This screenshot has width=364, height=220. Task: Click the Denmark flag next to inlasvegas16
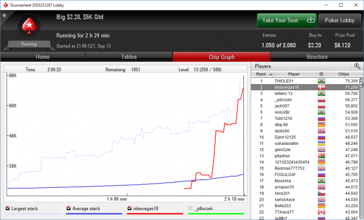point(321,87)
